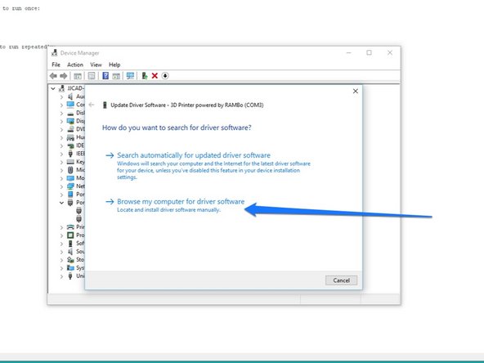
Task: Click the Cancel button in the driver dialog
Action: tap(342, 280)
